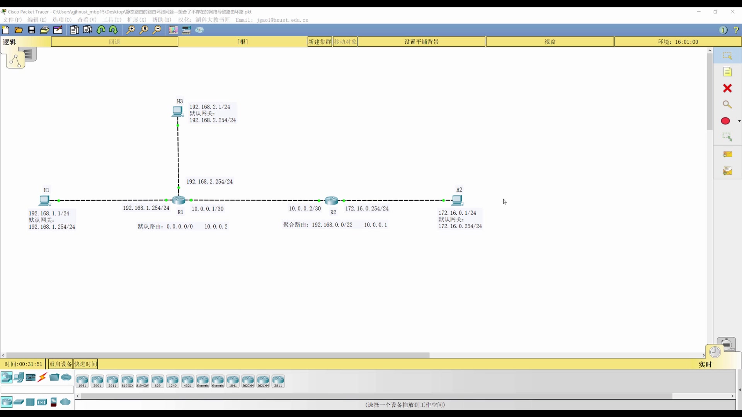Screen dimensions: 742x417
Task: Create a new file with the New icon
Action: click(6, 30)
